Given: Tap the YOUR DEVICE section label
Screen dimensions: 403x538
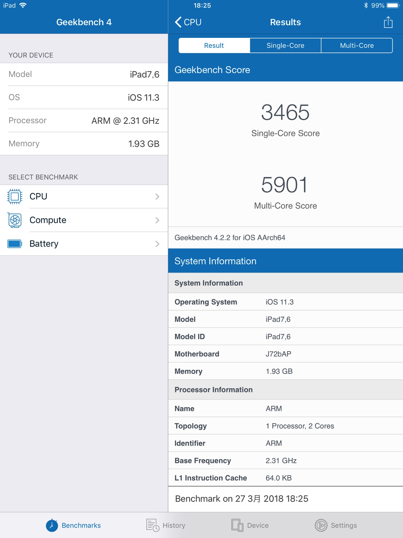Looking at the screenshot, I should [31, 55].
